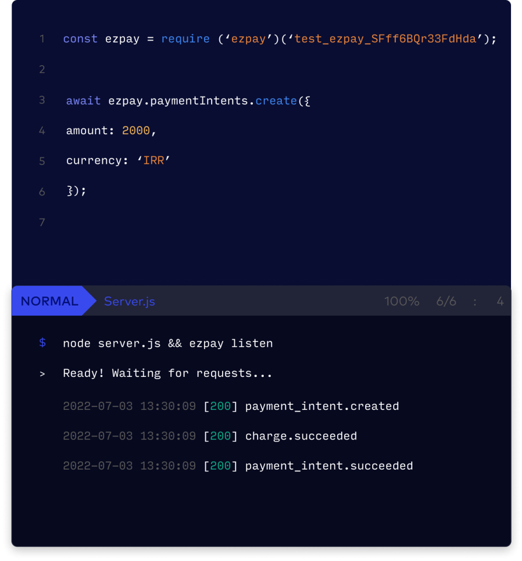Click empty line number 7 in gutter
This screenshot has width=522, height=561.
click(42, 222)
